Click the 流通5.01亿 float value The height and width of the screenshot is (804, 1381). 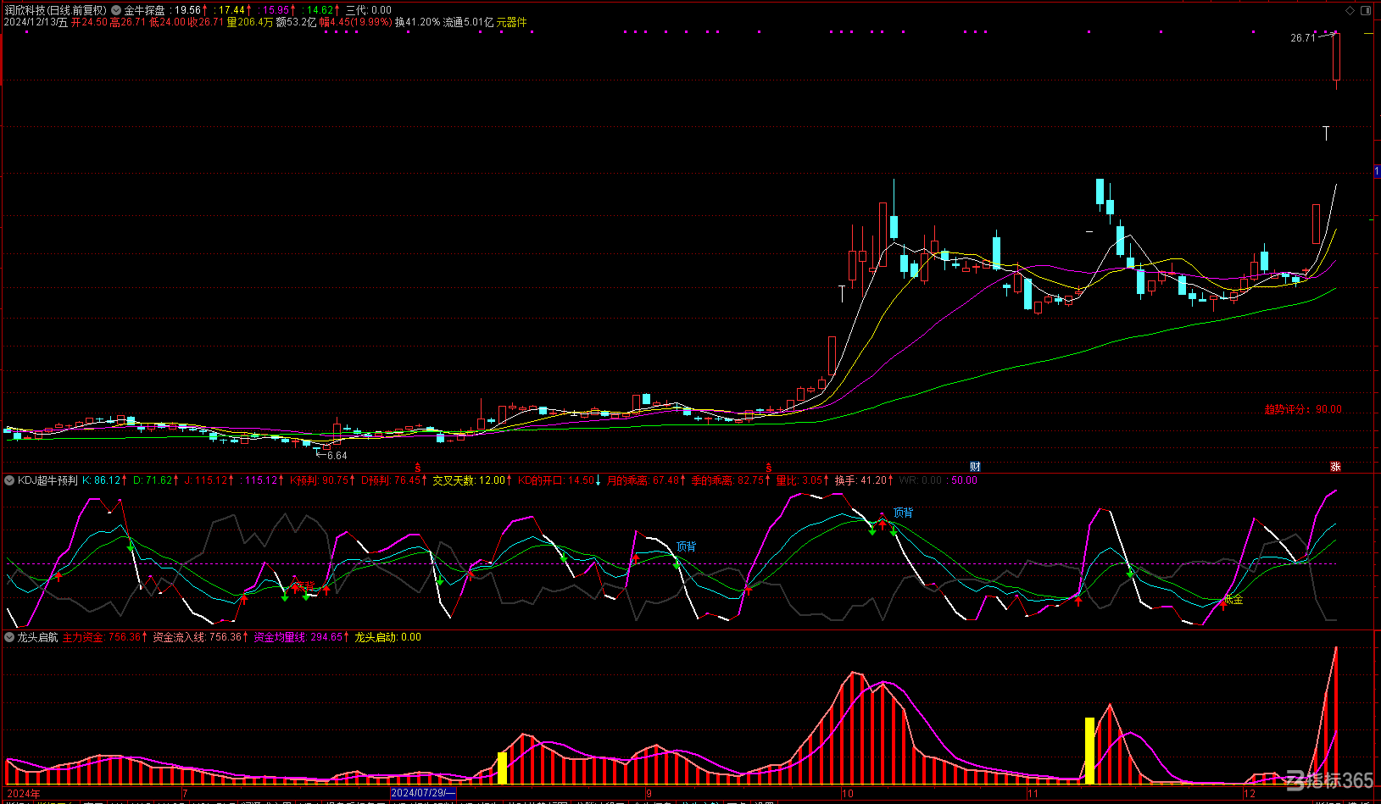(468, 22)
